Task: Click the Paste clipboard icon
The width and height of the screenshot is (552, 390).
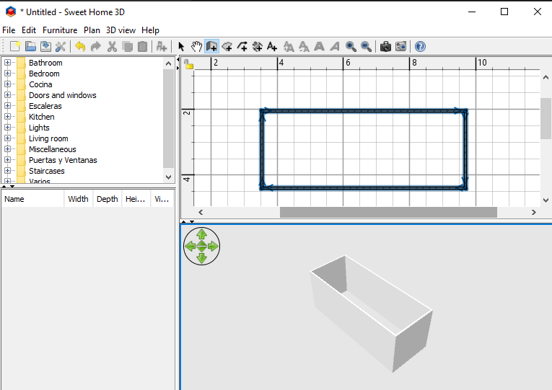Action: click(143, 46)
